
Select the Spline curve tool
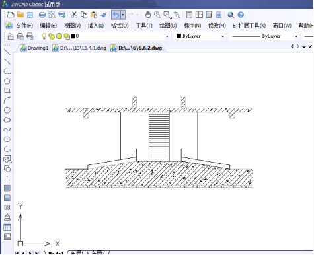coord(7,129)
